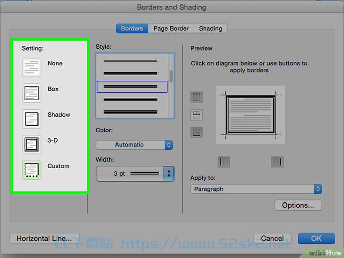Image resolution: width=344 pixels, height=258 pixels.
Task: Toggle the bottom border button in Preview
Action: [x=197, y=132]
